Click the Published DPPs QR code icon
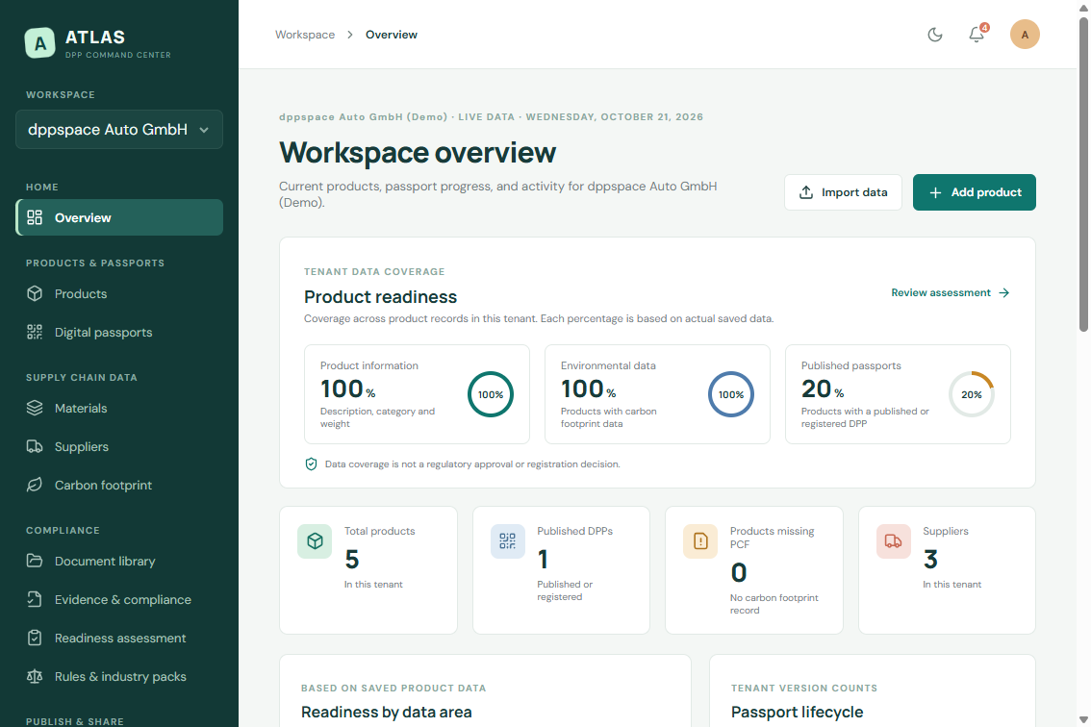The width and height of the screenshot is (1091, 727). point(508,541)
